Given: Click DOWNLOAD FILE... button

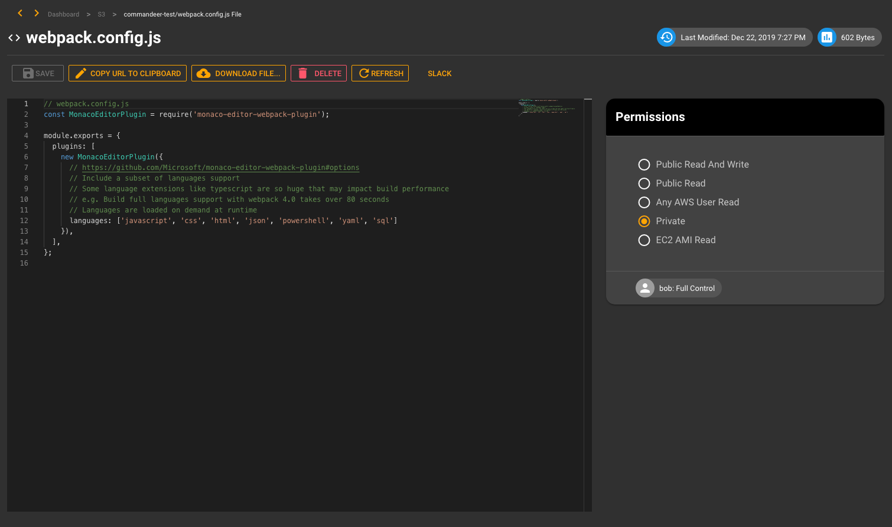Looking at the screenshot, I should tap(239, 73).
